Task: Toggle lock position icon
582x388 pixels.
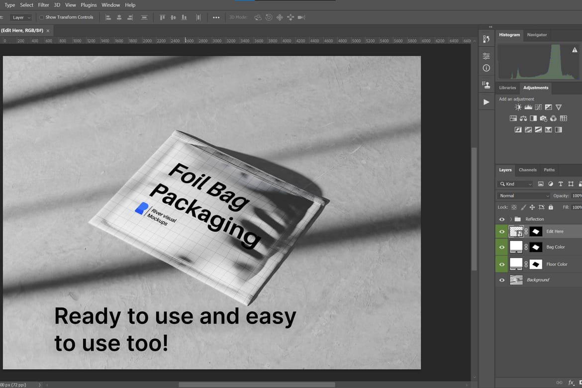Action: [532, 207]
